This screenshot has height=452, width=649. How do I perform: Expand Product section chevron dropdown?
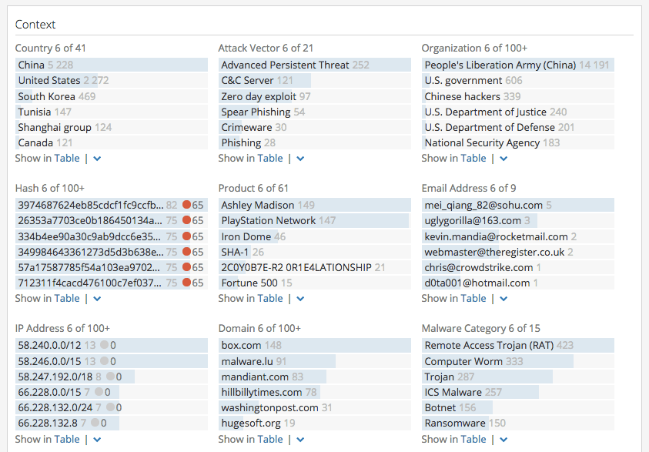(x=300, y=299)
